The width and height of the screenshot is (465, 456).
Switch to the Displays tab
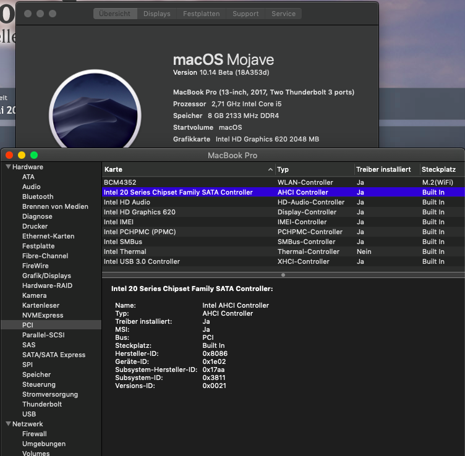click(x=156, y=14)
